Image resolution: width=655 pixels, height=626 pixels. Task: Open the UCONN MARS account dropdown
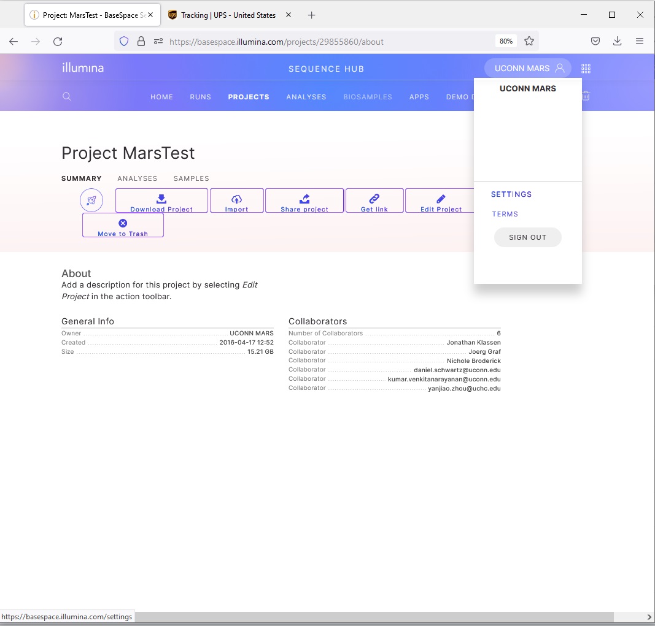point(527,68)
